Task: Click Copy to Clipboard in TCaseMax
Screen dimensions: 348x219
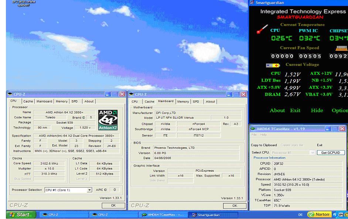Action: [264, 145]
